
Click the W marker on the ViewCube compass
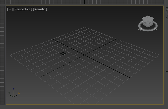[x=141, y=29]
